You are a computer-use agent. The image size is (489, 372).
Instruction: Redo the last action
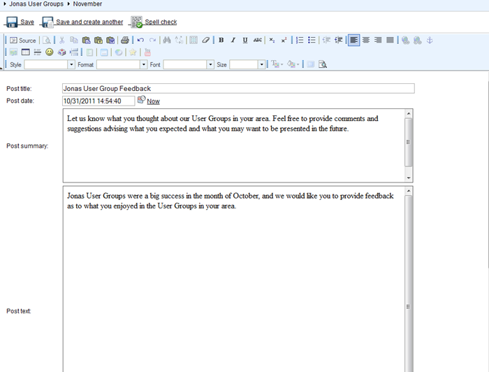coord(152,41)
